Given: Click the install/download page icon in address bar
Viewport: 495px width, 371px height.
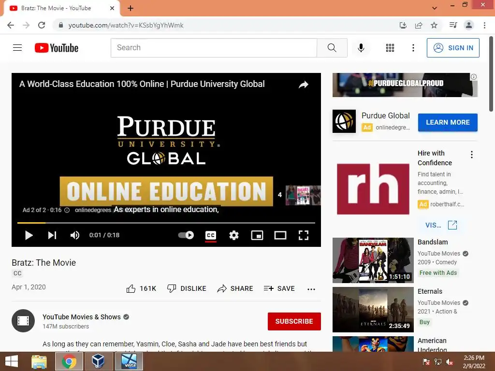Looking at the screenshot, I should tap(403, 25).
